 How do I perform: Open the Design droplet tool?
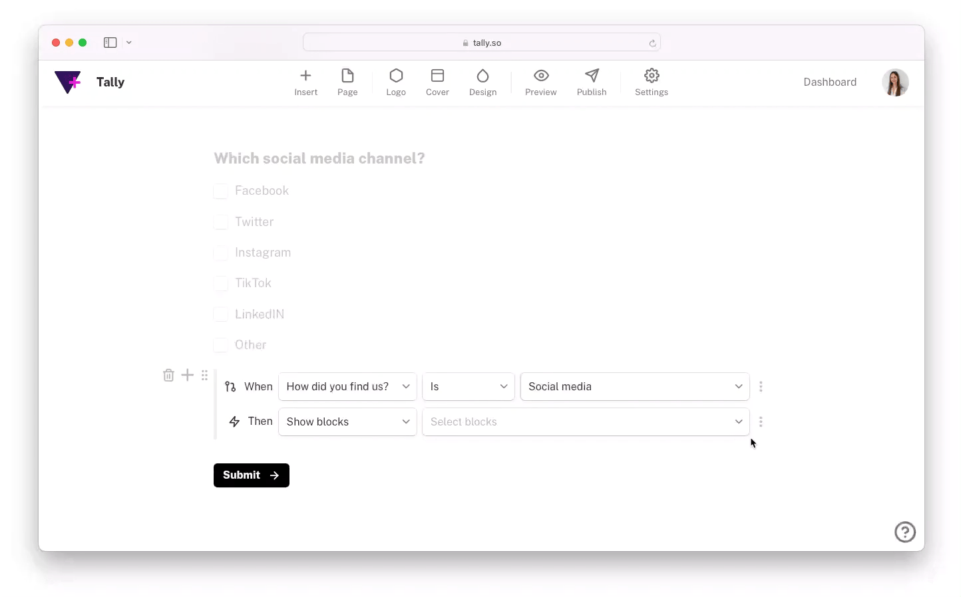(482, 82)
